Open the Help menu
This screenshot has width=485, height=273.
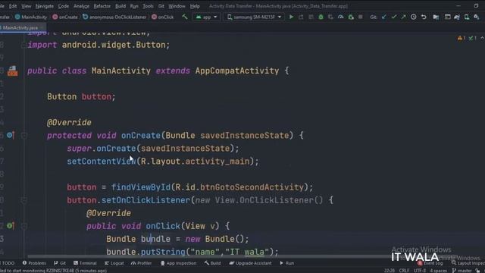[x=195, y=6]
